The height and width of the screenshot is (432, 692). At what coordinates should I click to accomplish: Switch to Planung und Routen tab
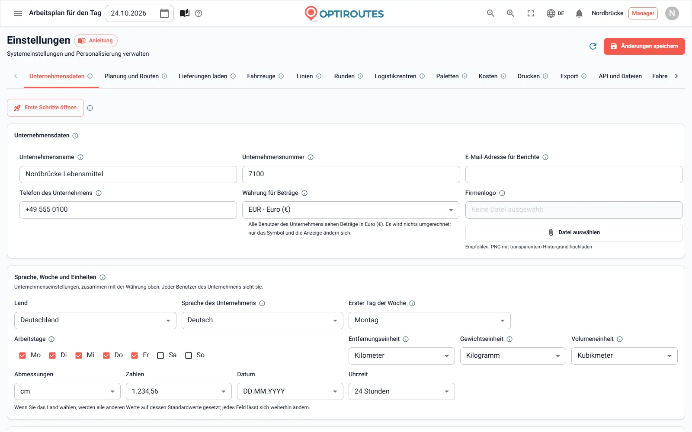coord(135,76)
